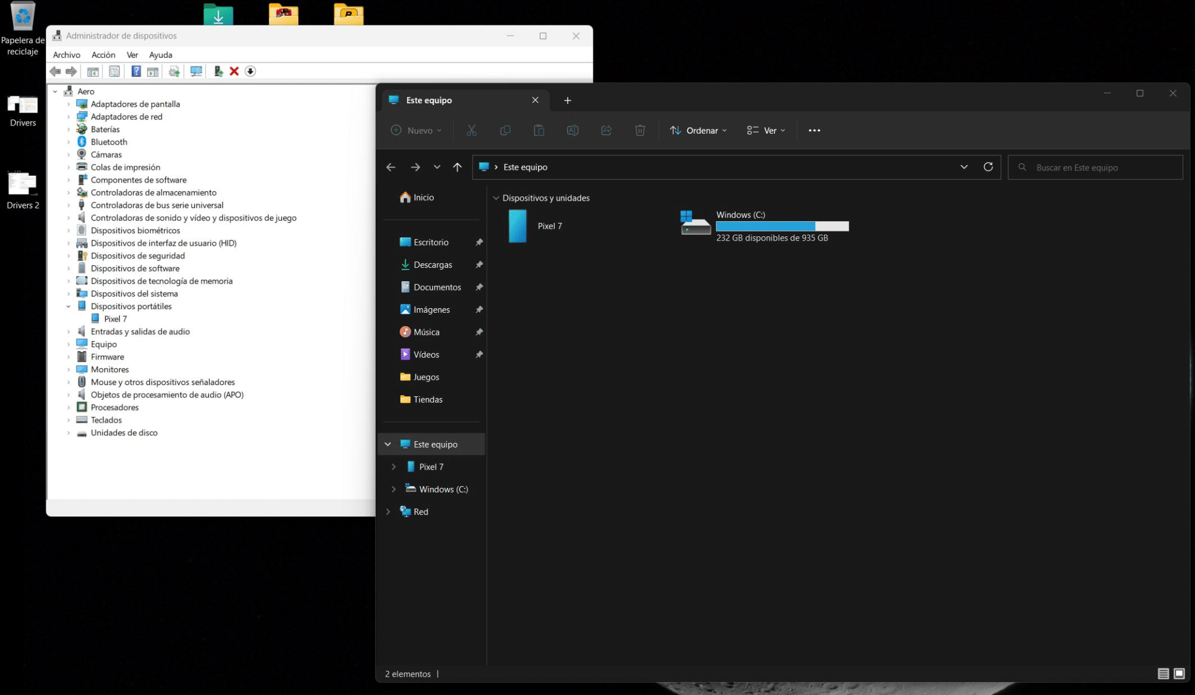Open the Archivo menu

pos(67,55)
